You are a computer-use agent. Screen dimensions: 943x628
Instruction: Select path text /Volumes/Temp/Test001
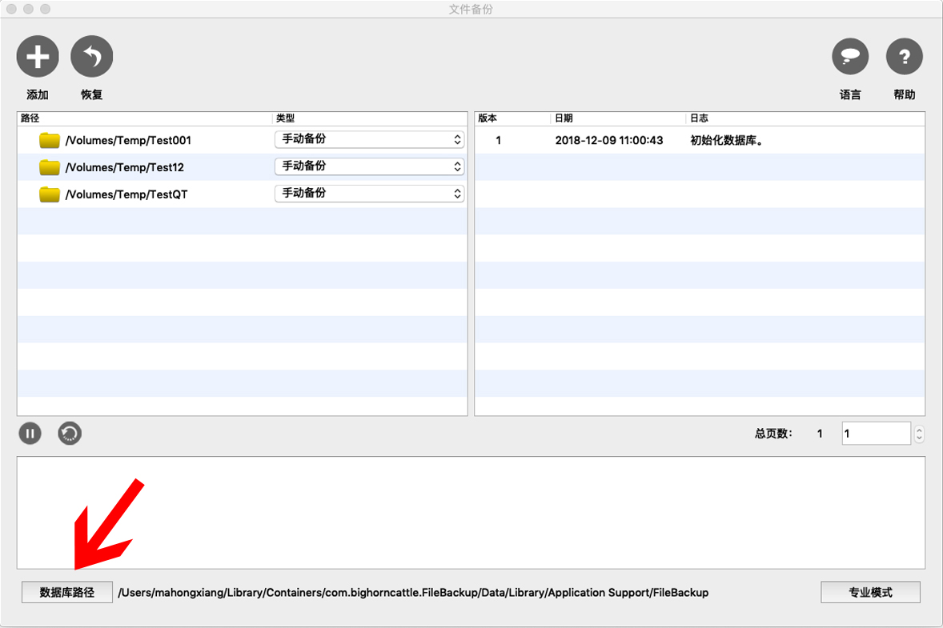tap(128, 140)
